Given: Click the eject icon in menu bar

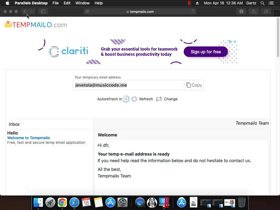Looking at the screenshot, I should tap(197, 3).
